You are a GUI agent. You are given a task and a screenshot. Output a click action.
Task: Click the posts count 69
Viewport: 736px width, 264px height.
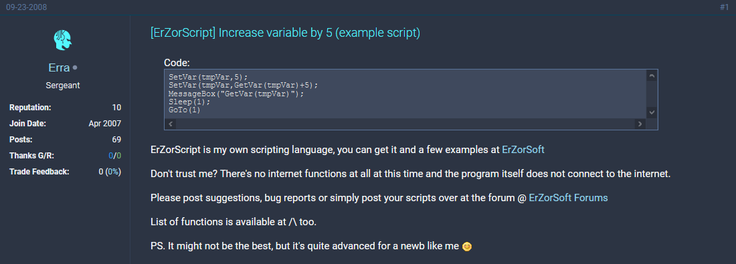tap(116, 139)
